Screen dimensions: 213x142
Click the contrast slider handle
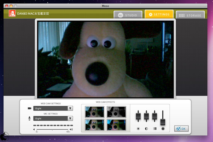pos(146,116)
